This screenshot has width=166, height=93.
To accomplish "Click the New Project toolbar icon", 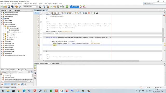I will click(6, 7).
